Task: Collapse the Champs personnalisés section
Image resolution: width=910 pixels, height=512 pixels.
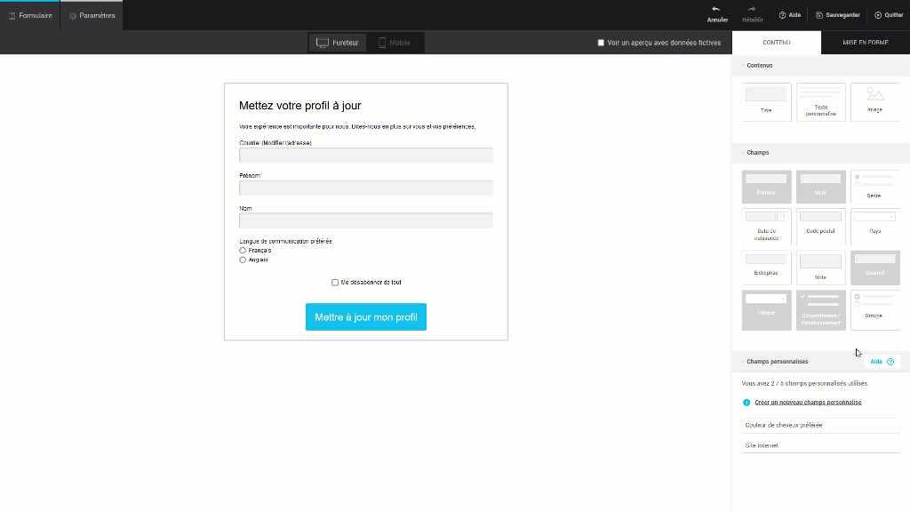Action: click(x=743, y=362)
